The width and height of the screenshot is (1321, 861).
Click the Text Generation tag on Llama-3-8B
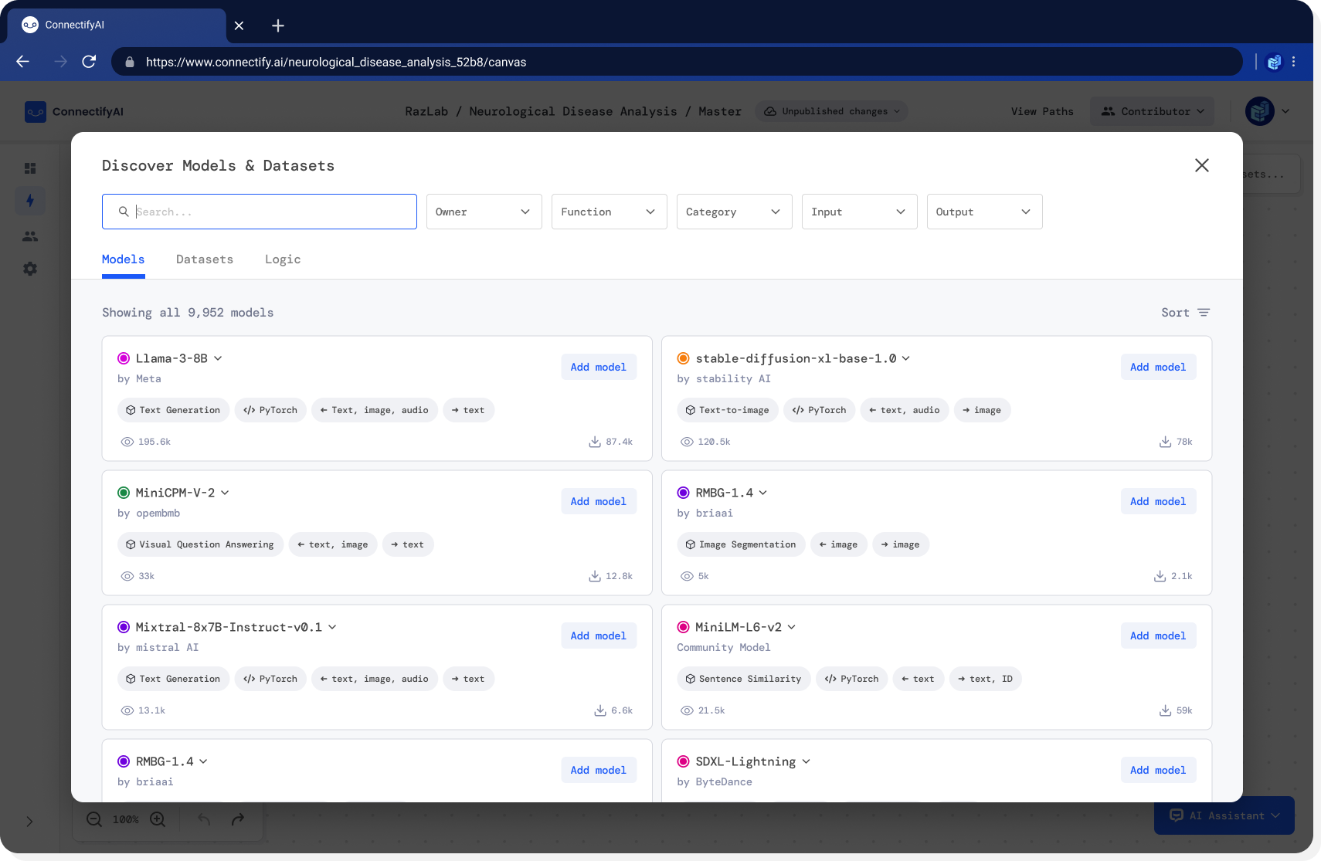pyautogui.click(x=173, y=410)
